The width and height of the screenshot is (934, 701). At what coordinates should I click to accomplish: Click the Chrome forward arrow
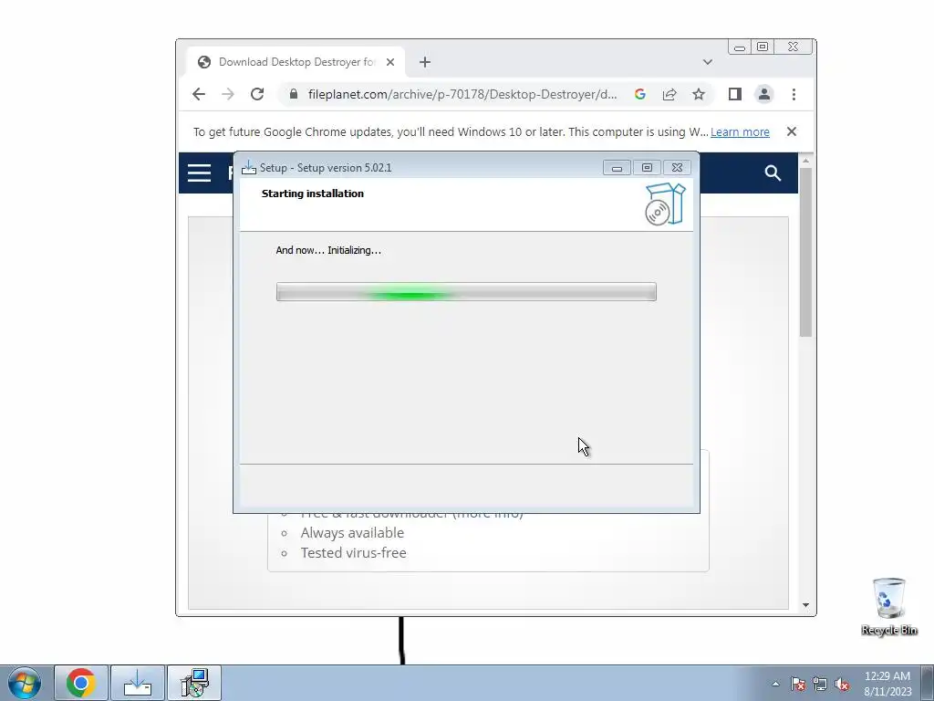click(x=227, y=94)
